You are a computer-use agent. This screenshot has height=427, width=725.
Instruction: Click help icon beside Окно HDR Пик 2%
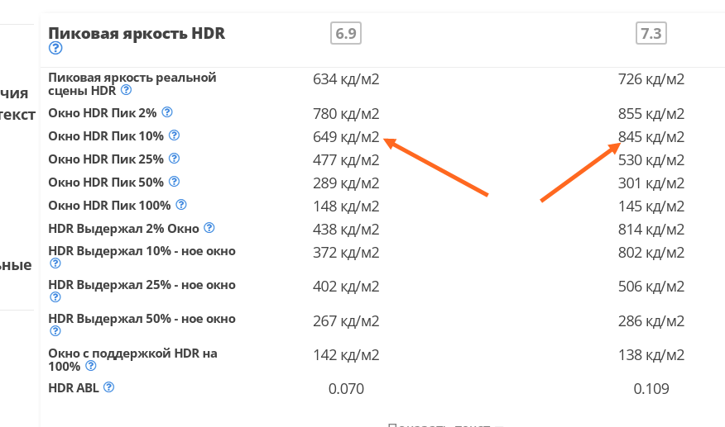[x=167, y=111]
